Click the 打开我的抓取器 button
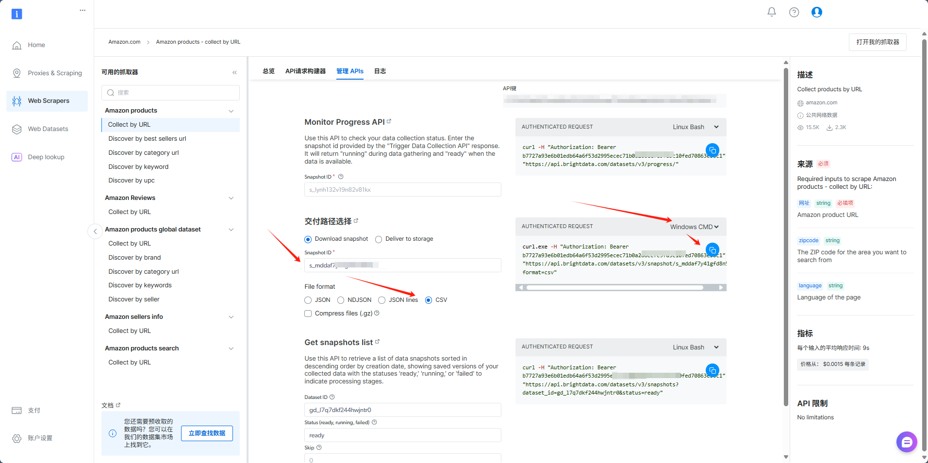Screen dimensions: 928x463 (x=878, y=42)
